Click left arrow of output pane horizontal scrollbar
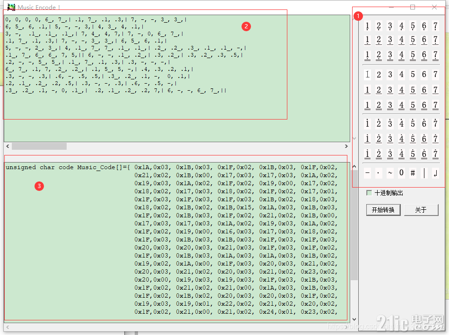 tap(8, 327)
